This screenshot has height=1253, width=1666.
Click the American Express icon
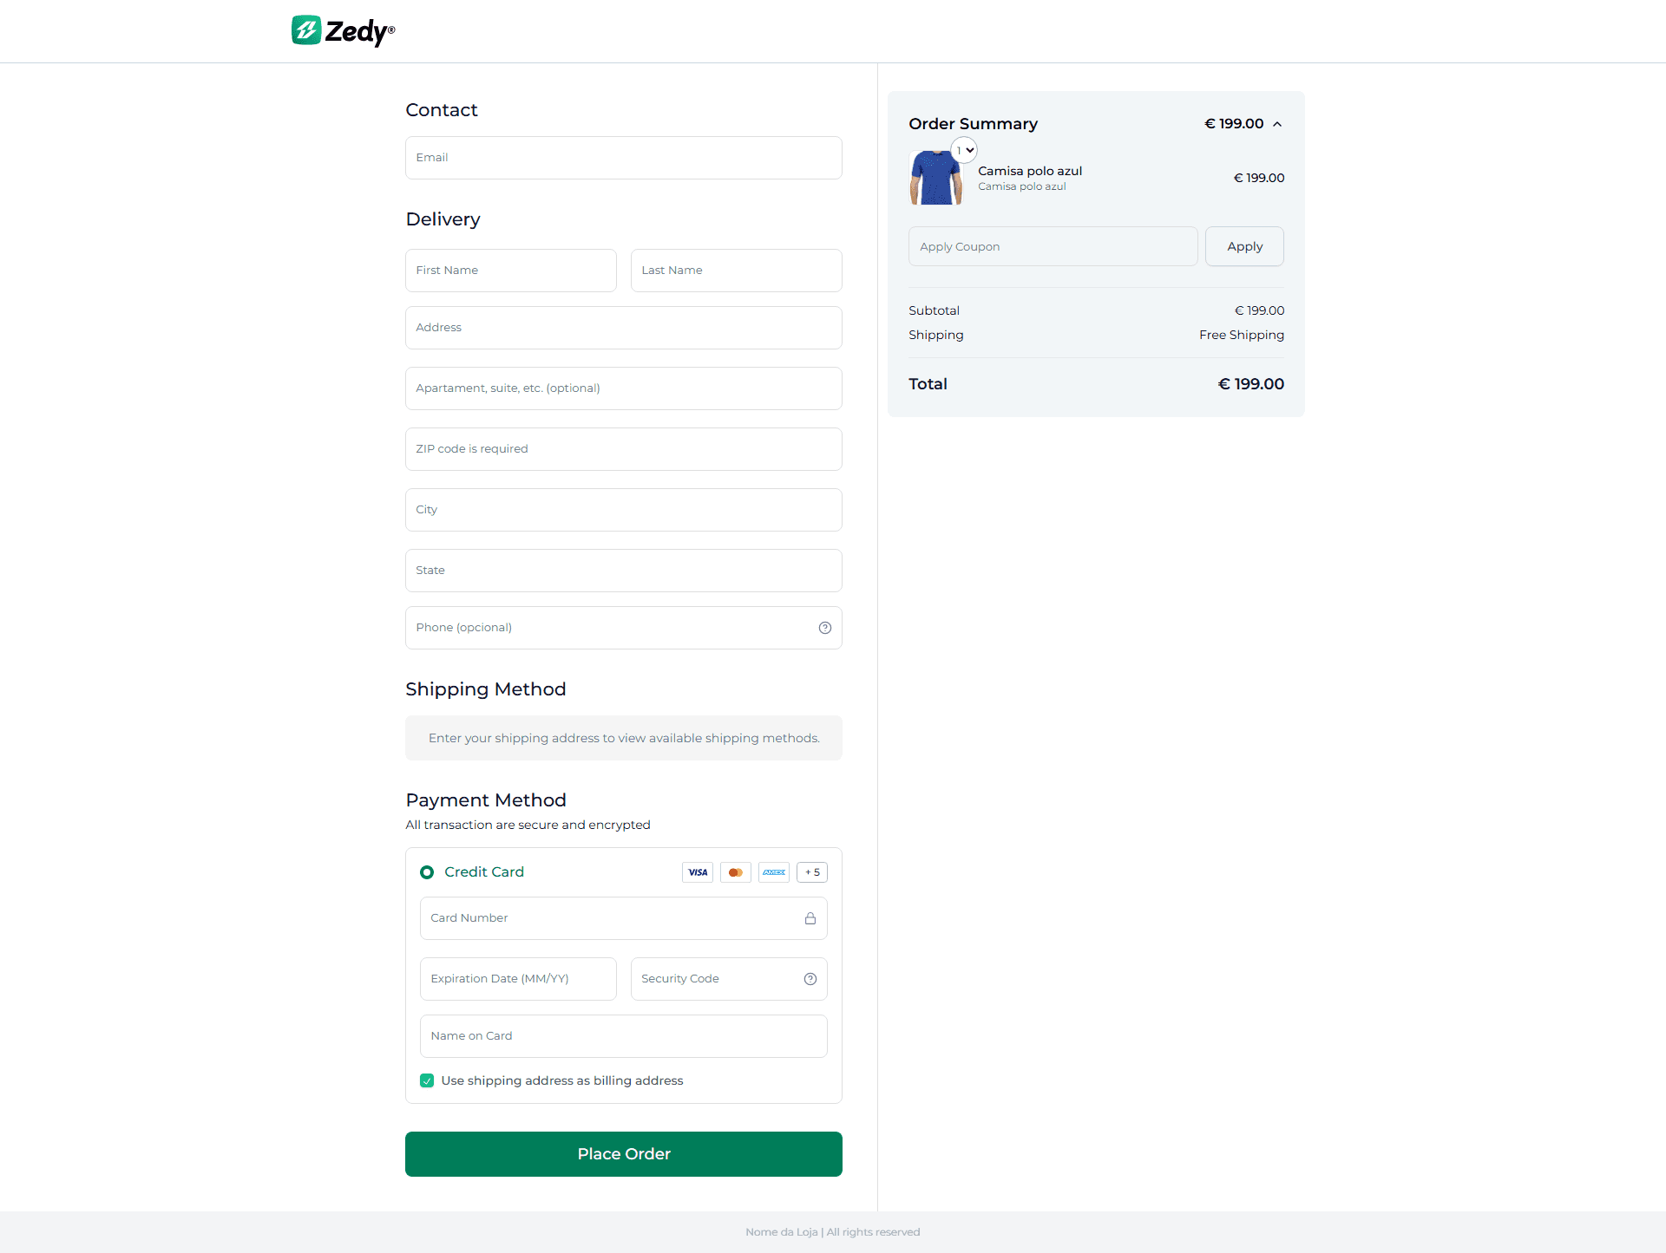tap(773, 872)
